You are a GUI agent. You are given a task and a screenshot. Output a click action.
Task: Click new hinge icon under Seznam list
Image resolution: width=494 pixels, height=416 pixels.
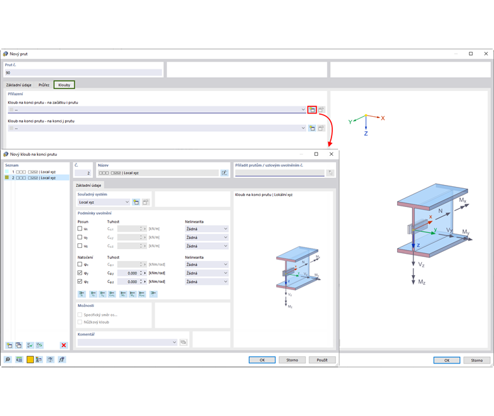(x=10, y=345)
